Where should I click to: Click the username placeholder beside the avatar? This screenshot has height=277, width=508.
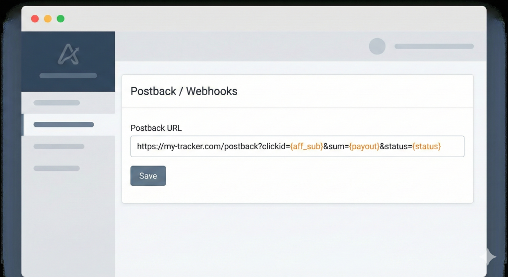[x=434, y=46]
